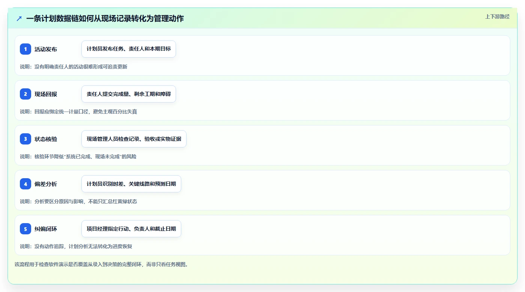Click the 状态核验 step title
The width and height of the screenshot is (525, 292).
click(46, 139)
